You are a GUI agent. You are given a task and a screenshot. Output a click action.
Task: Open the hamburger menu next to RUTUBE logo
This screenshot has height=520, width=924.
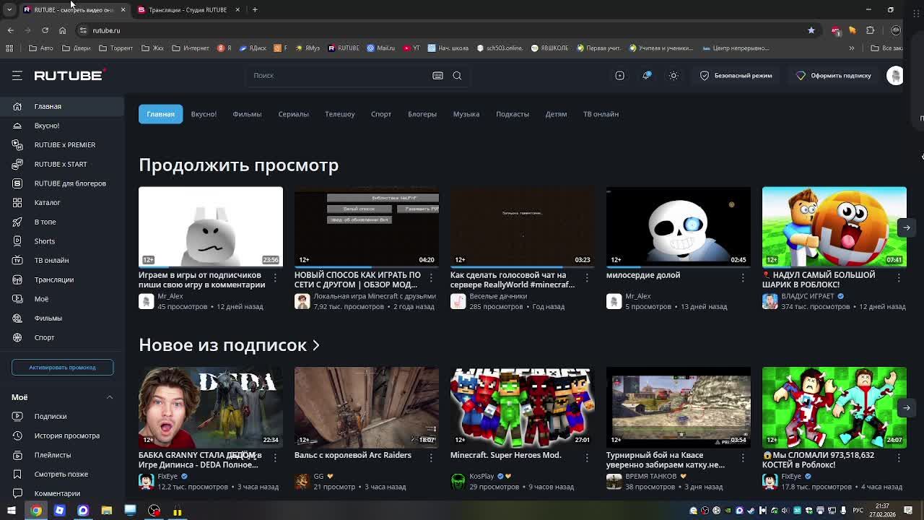coord(17,75)
